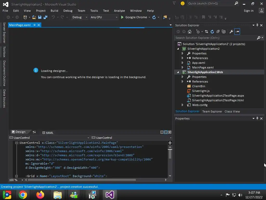
Task: Open the 100 % zoom dropdown
Action: (22, 180)
